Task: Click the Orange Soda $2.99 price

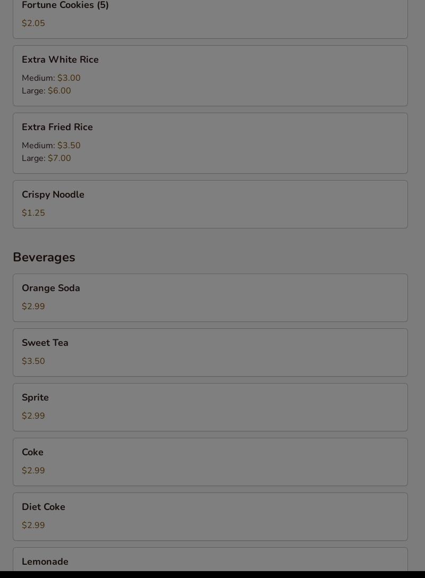Action: click(33, 307)
